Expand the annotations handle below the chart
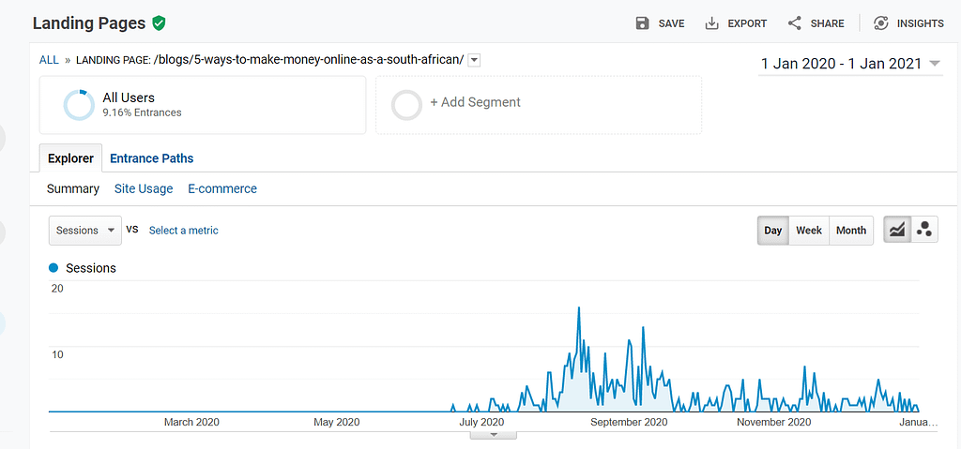The height and width of the screenshot is (449, 961). coord(492,435)
